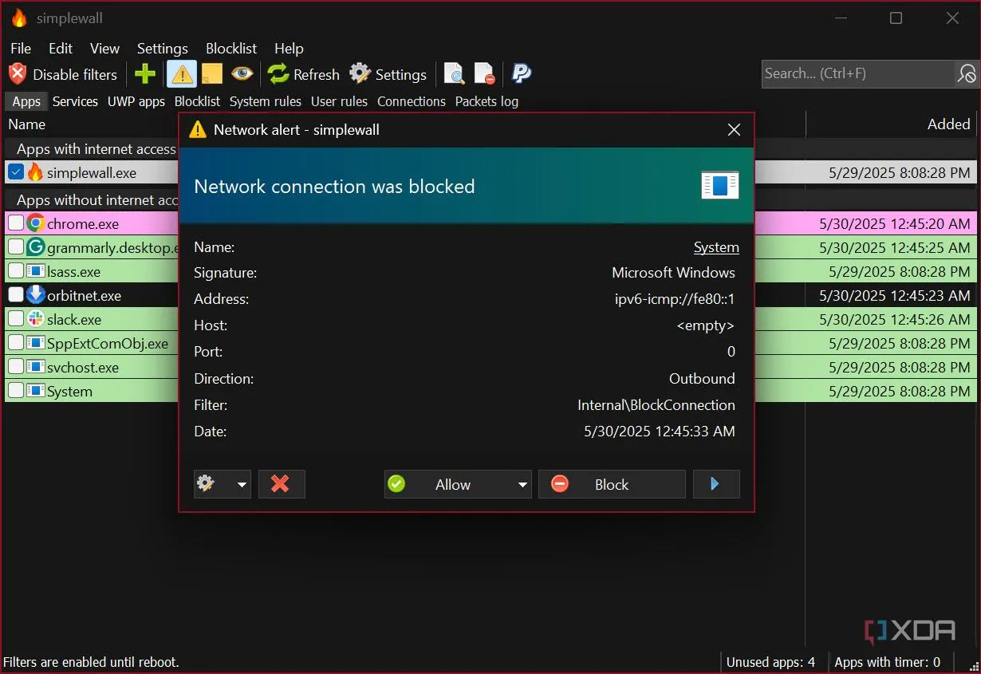This screenshot has height=674, width=981.
Task: Click chrome.exe Chrome icon in app list
Action: pyautogui.click(x=35, y=223)
